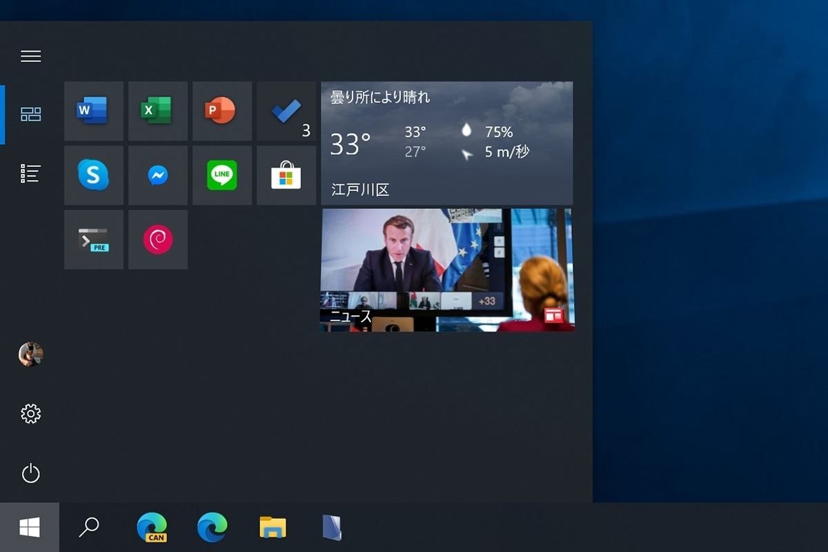Image resolution: width=828 pixels, height=552 pixels.
Task: Open the ニュース news tile
Action: pyautogui.click(x=447, y=270)
